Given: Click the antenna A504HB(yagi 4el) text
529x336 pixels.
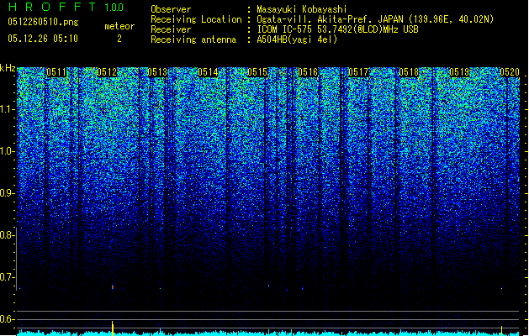Looking at the screenshot, I should (x=297, y=39).
